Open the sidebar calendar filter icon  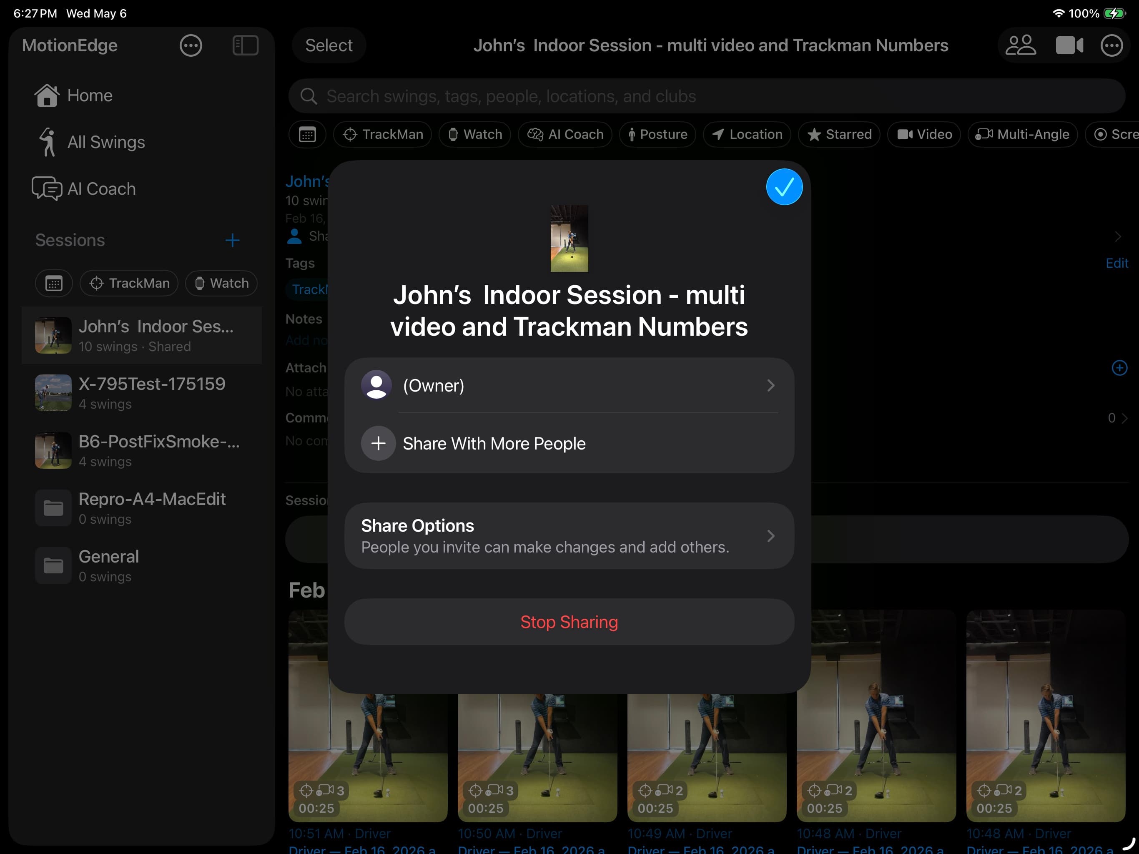pyautogui.click(x=53, y=283)
